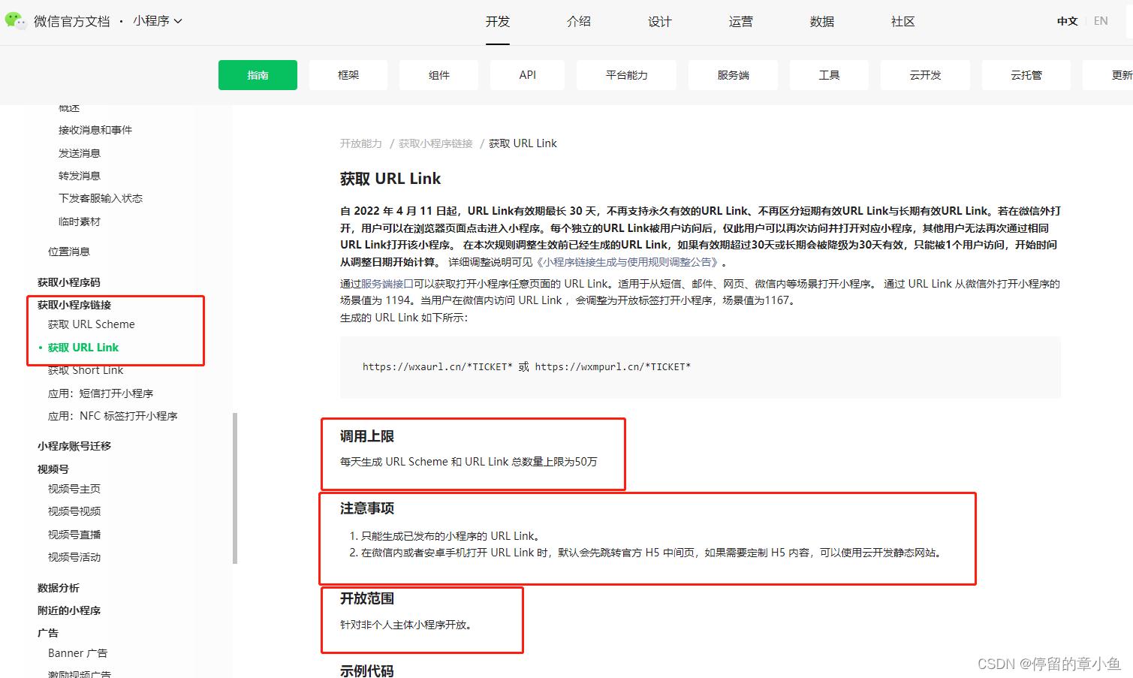This screenshot has width=1133, height=678.
Task: Open 位置消息 in sidebar
Action: coord(69,252)
